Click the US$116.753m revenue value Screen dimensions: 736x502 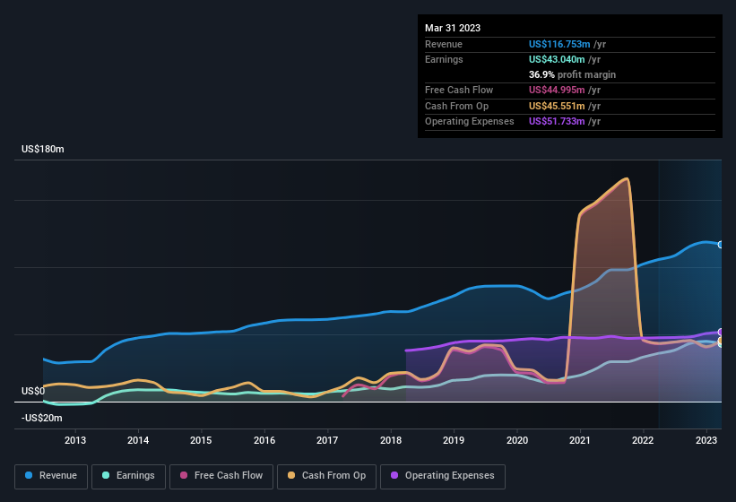[559, 44]
